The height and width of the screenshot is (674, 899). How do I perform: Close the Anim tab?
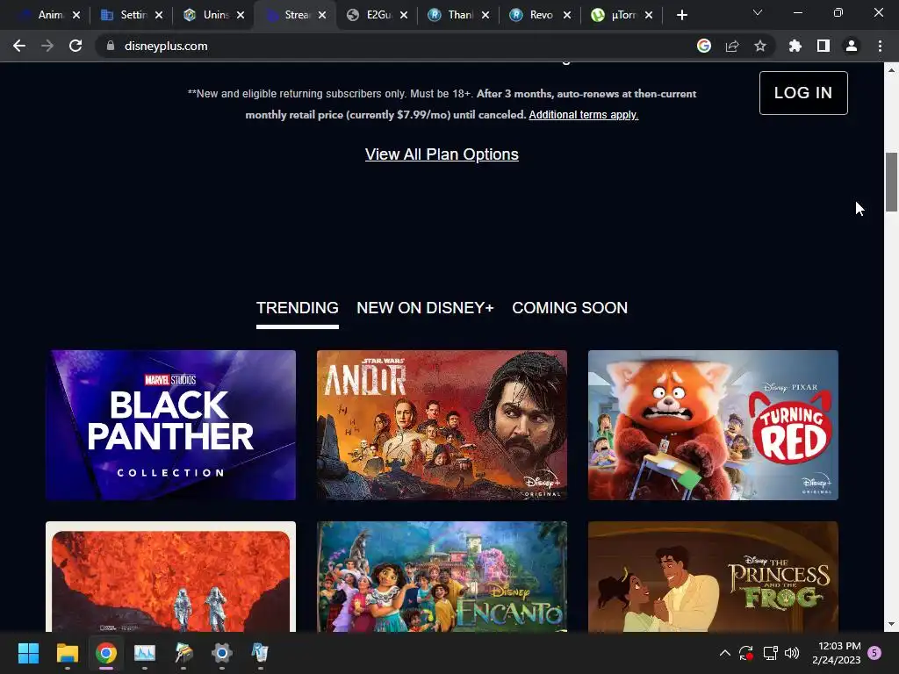[x=76, y=15]
